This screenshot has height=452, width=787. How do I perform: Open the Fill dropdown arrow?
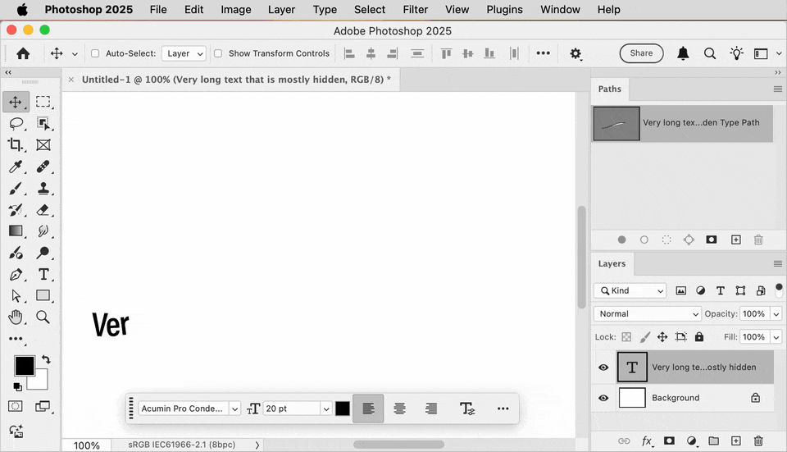tap(776, 337)
